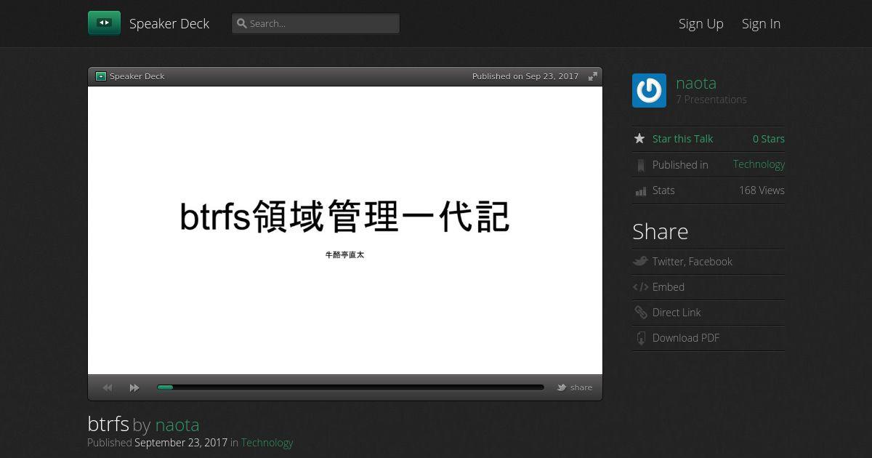
Task: Click the Share heading
Action: pos(660,231)
